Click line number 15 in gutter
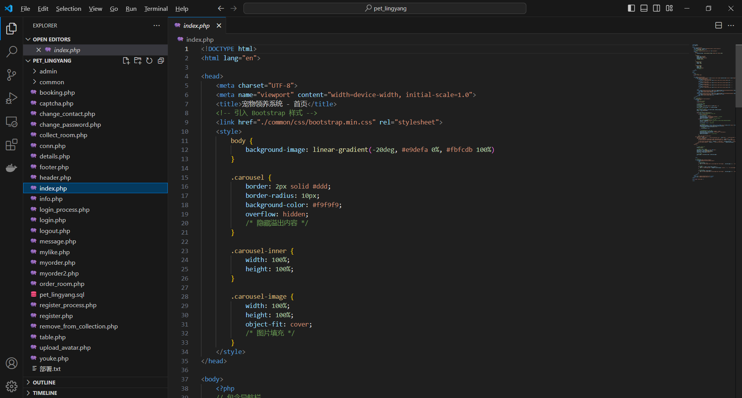Image resolution: width=742 pixels, height=398 pixels. pyautogui.click(x=185, y=177)
